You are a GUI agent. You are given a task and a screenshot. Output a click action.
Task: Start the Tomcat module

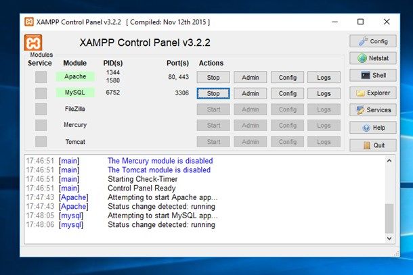213,142
